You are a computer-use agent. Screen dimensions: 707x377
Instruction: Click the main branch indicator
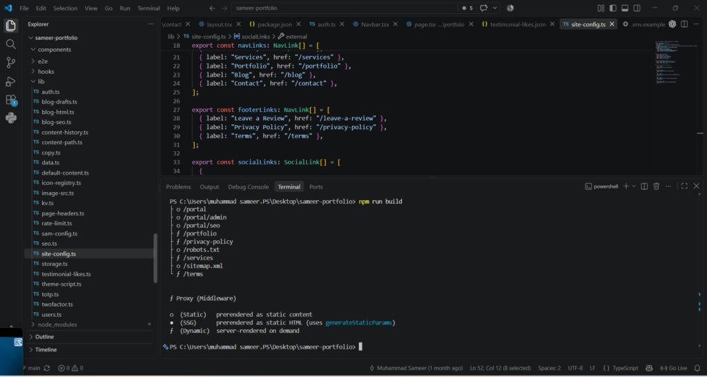point(32,368)
